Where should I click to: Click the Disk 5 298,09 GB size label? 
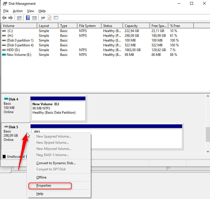(x=11, y=136)
